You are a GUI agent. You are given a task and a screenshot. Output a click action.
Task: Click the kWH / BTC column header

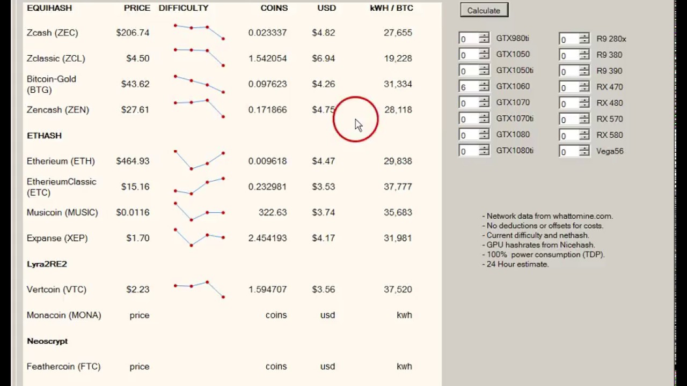point(392,8)
